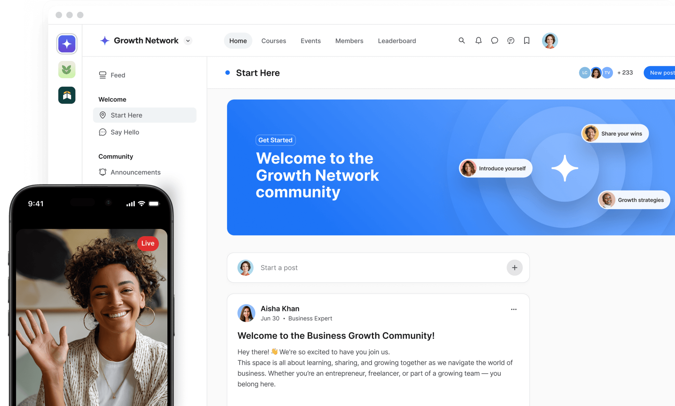Click the Start a post field
Screen dimensions: 675x406
pyautogui.click(x=378, y=268)
